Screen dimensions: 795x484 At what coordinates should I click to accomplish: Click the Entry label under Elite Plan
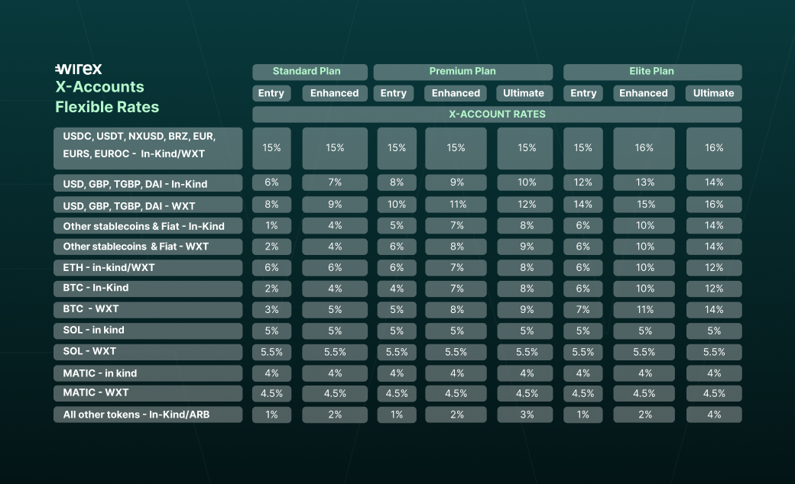(583, 93)
